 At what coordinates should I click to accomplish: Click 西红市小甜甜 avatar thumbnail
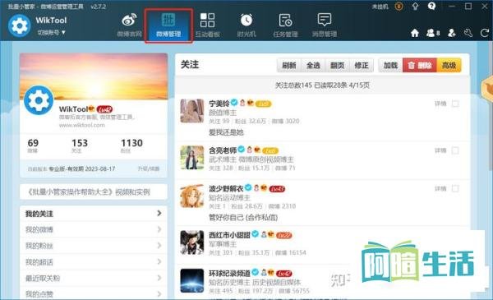click(192, 242)
